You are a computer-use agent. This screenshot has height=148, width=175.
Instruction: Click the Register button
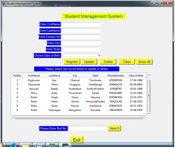(72, 62)
